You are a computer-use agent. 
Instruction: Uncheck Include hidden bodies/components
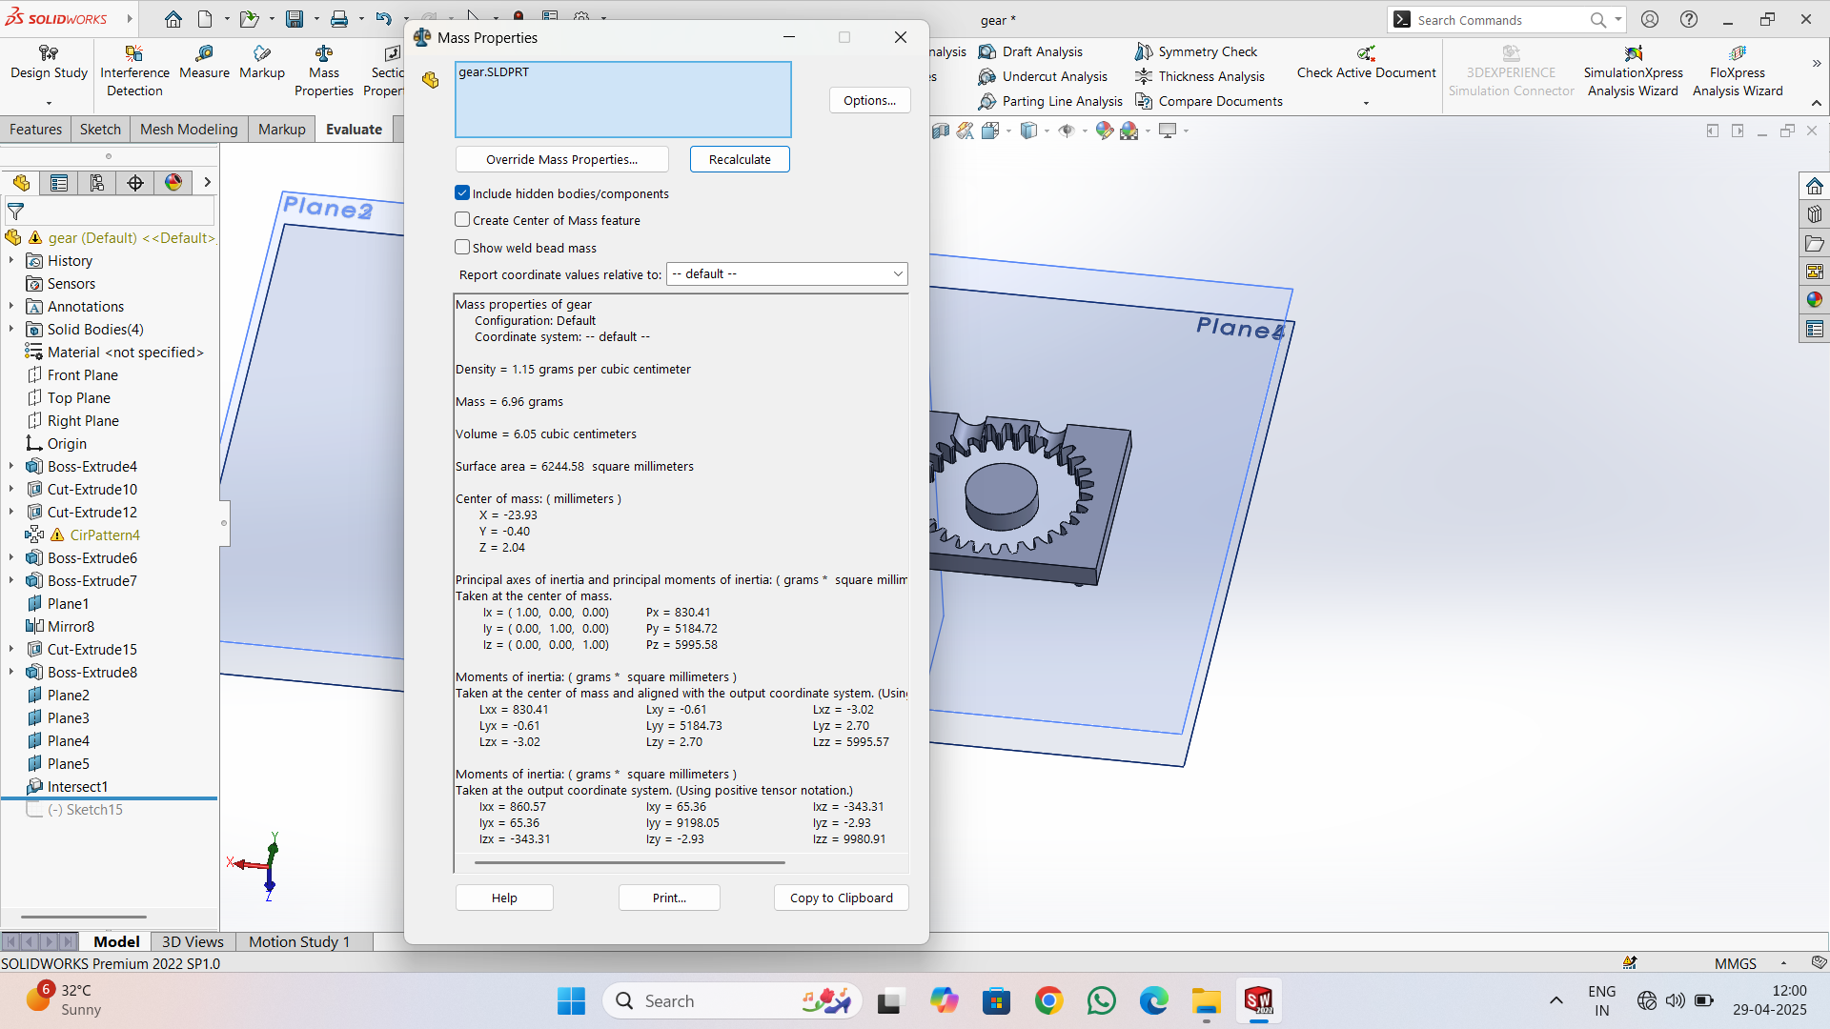click(462, 193)
